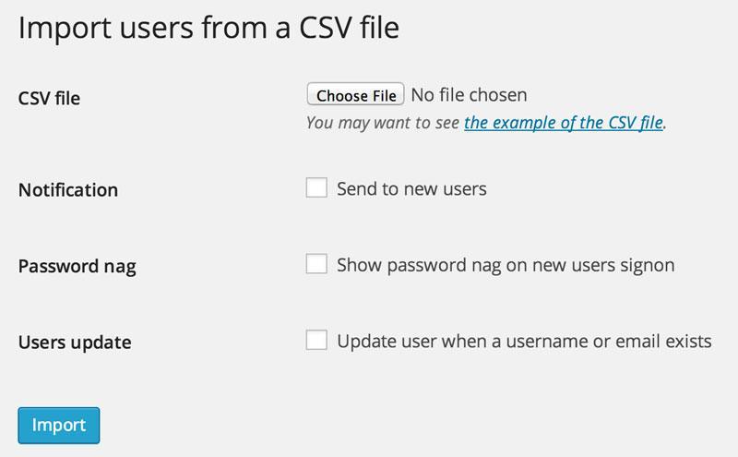This screenshot has width=738, height=457.
Task: Tick the Show password nag checkbox
Action: tap(316, 264)
